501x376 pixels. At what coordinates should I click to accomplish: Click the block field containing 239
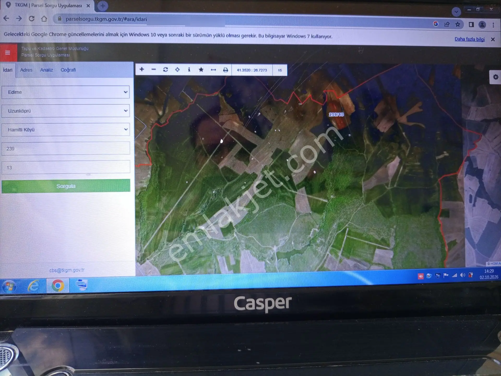click(x=66, y=148)
